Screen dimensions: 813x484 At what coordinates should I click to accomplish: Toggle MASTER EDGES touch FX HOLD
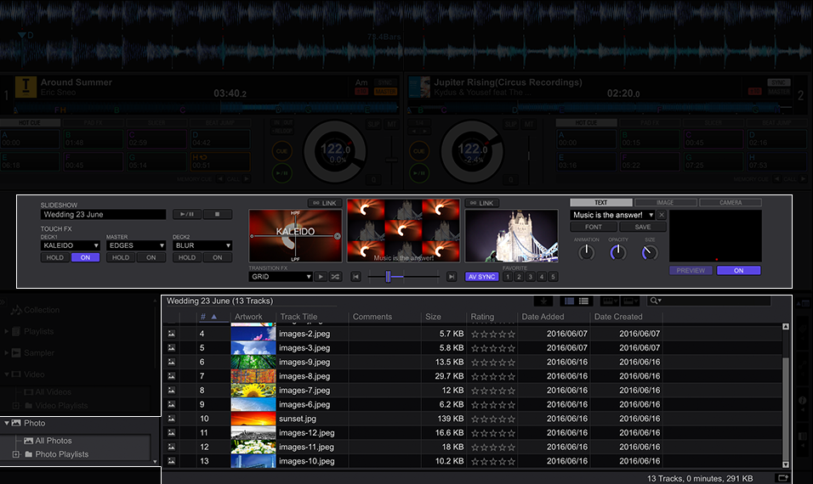click(x=121, y=257)
